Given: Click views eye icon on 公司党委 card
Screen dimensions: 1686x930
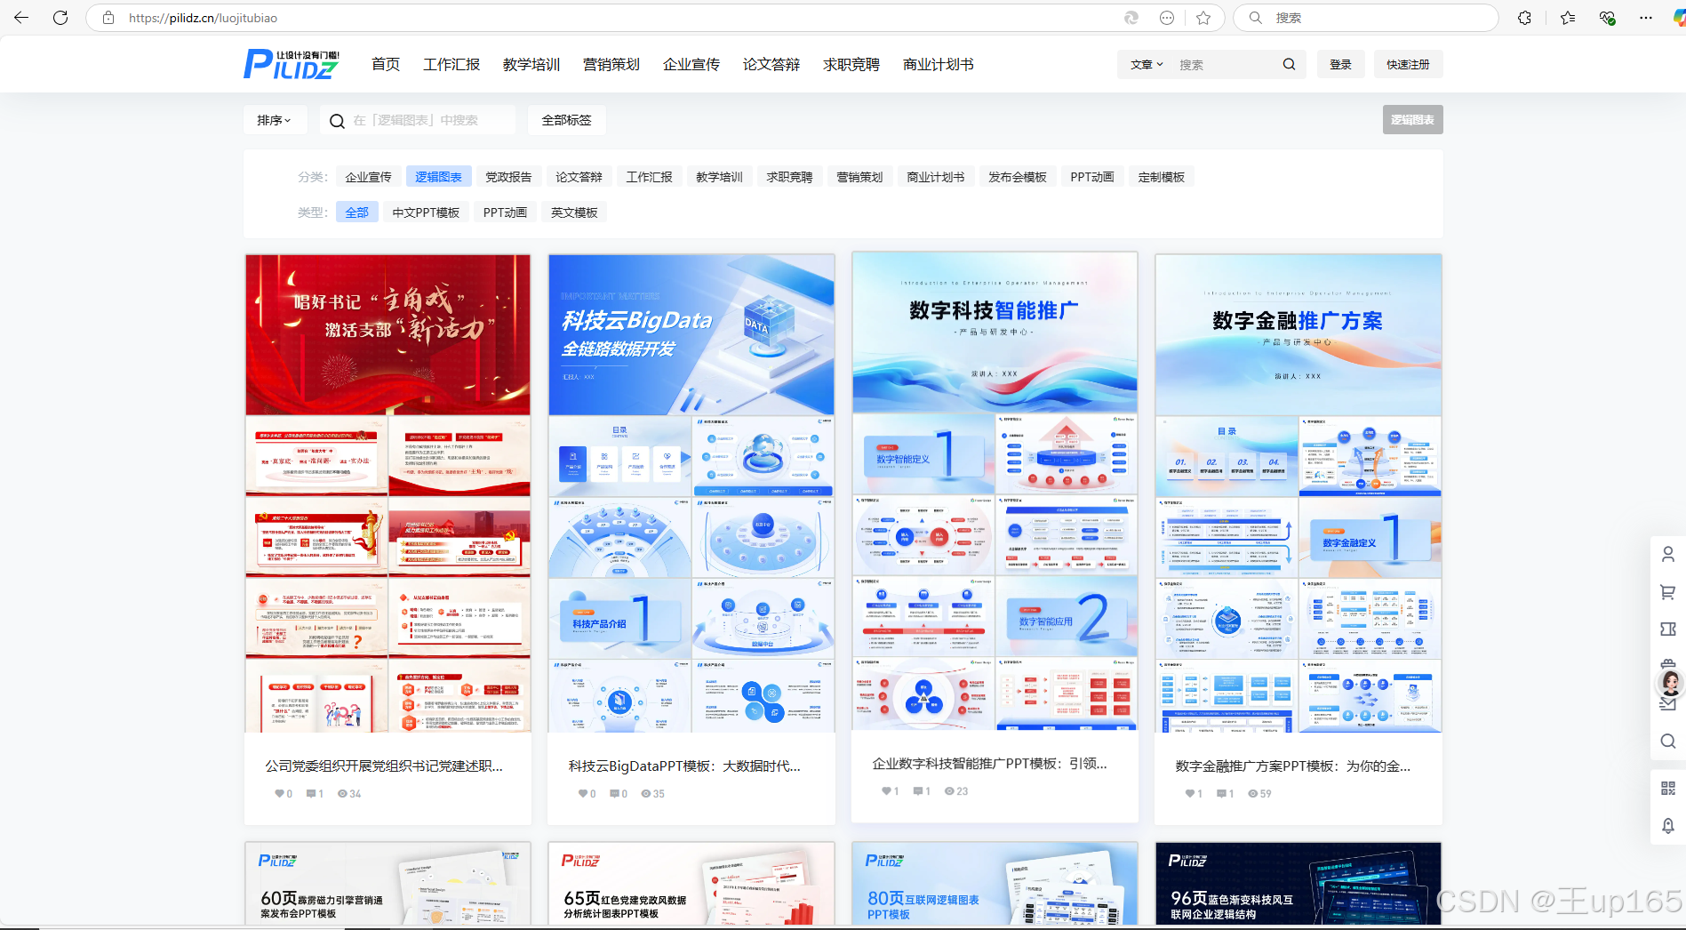Looking at the screenshot, I should 342,794.
